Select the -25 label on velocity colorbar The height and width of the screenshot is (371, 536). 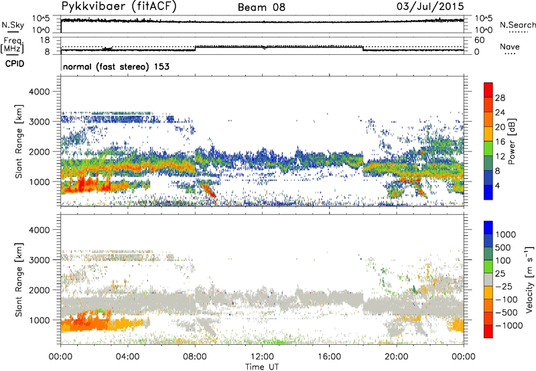504,287
